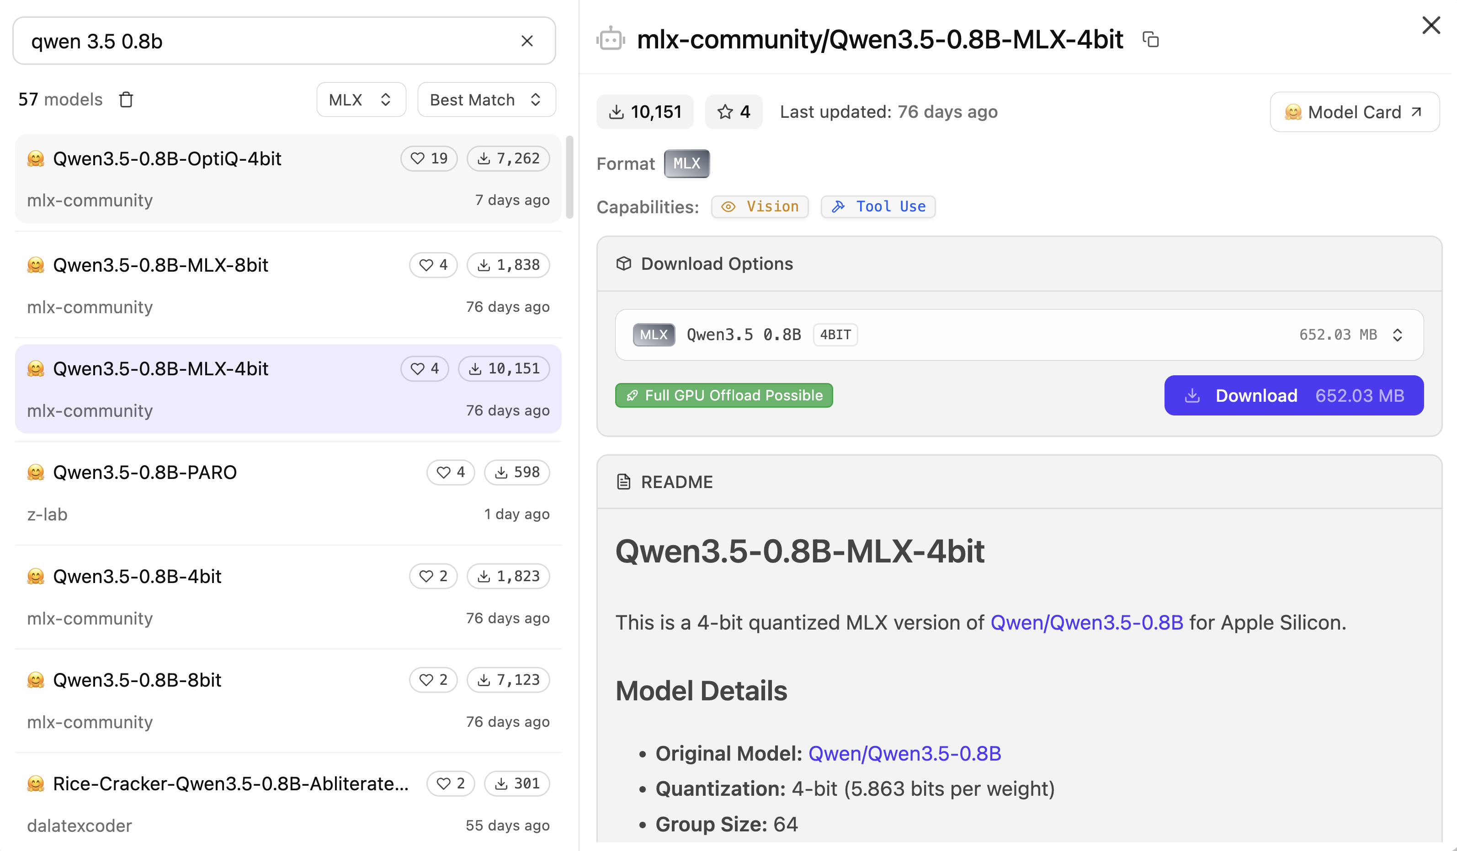Select Qwen3.5-0.8B-MLX-8bit model
The height and width of the screenshot is (851, 1457).
[x=288, y=285]
